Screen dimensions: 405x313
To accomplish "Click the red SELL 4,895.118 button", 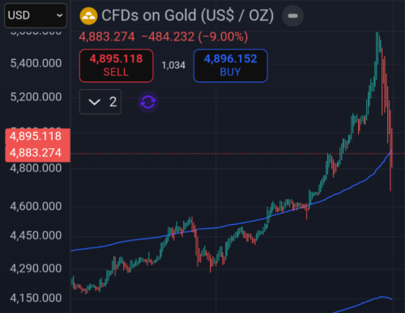I will (117, 66).
